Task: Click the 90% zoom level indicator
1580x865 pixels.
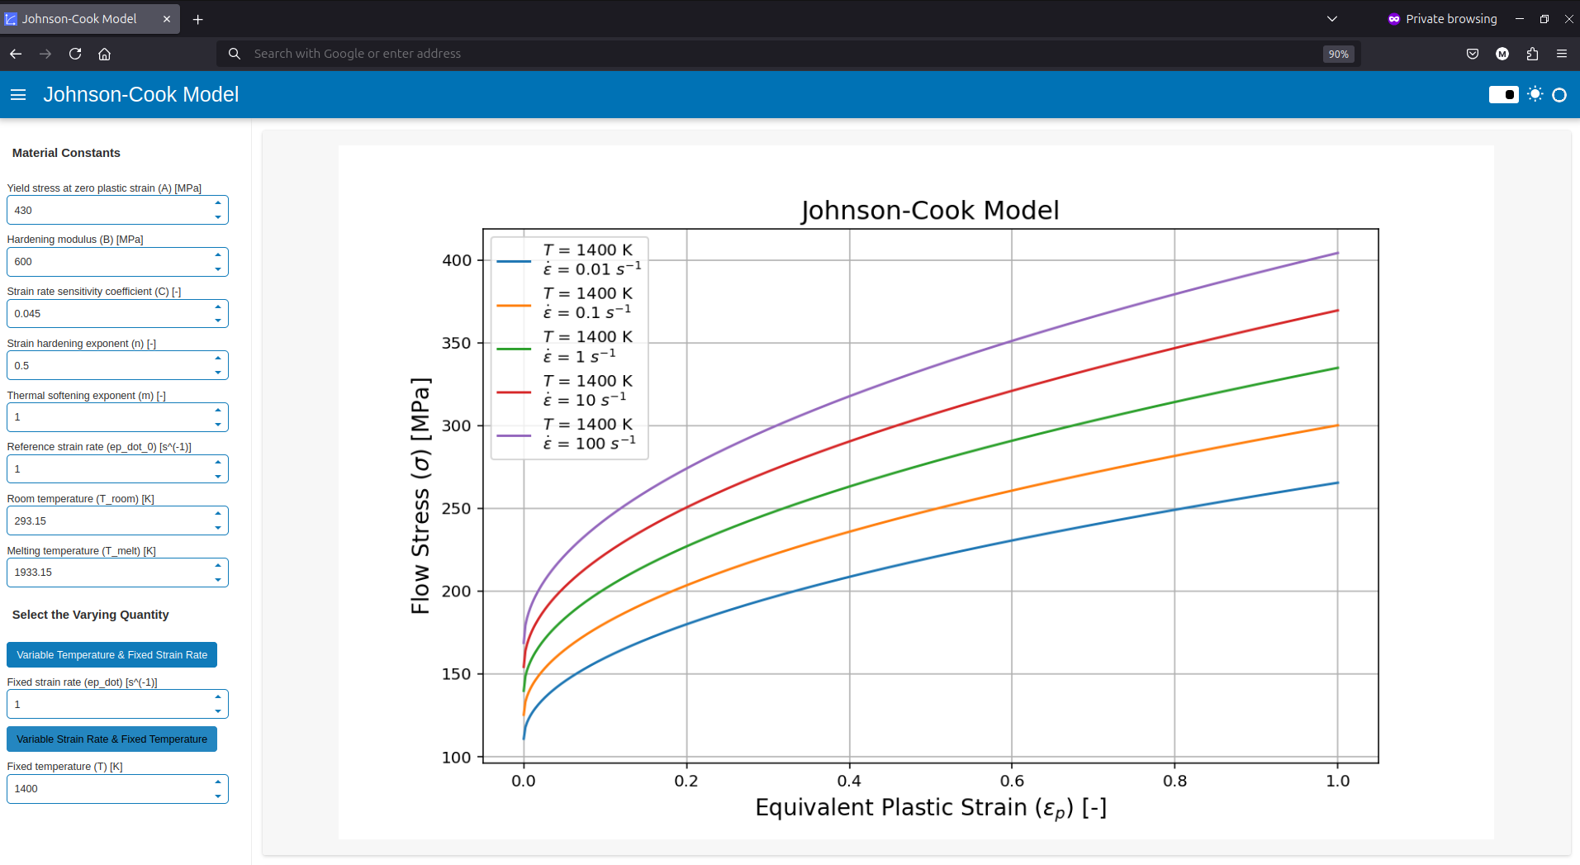Action: (1338, 54)
